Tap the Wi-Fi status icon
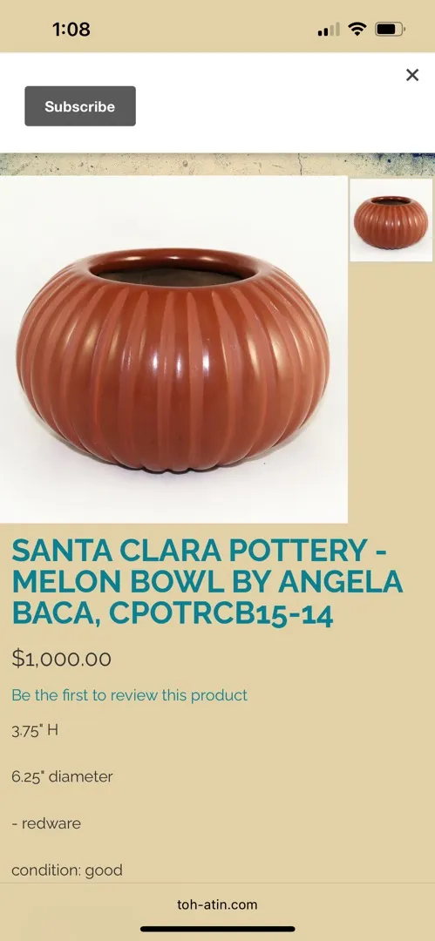 click(x=357, y=29)
